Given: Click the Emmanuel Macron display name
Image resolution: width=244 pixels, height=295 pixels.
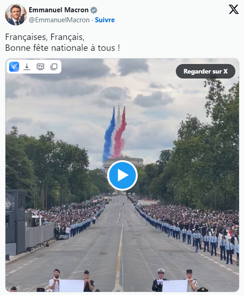Looking at the screenshot, I should coord(59,10).
